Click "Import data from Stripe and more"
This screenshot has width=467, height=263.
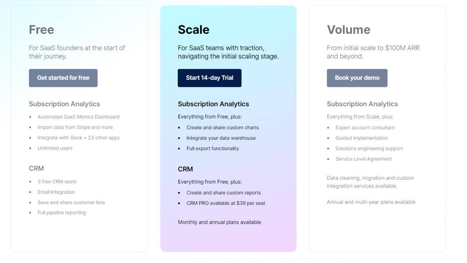coord(75,127)
